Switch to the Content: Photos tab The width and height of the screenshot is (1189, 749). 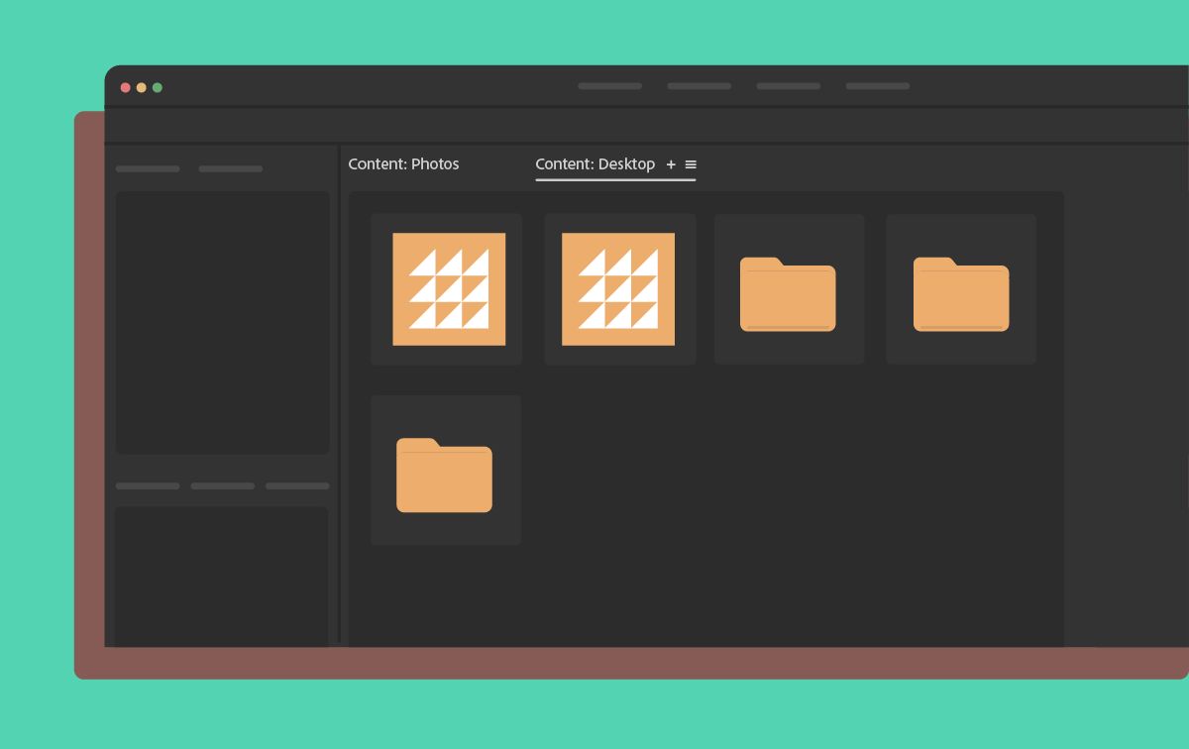tap(403, 163)
